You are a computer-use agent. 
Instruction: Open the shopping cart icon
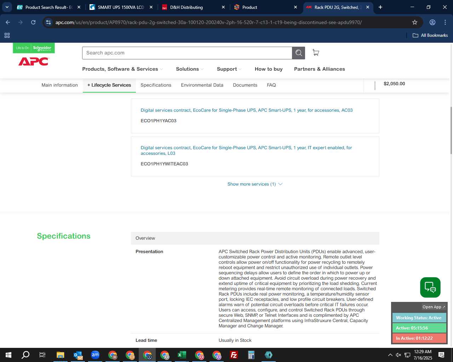tap(316, 53)
